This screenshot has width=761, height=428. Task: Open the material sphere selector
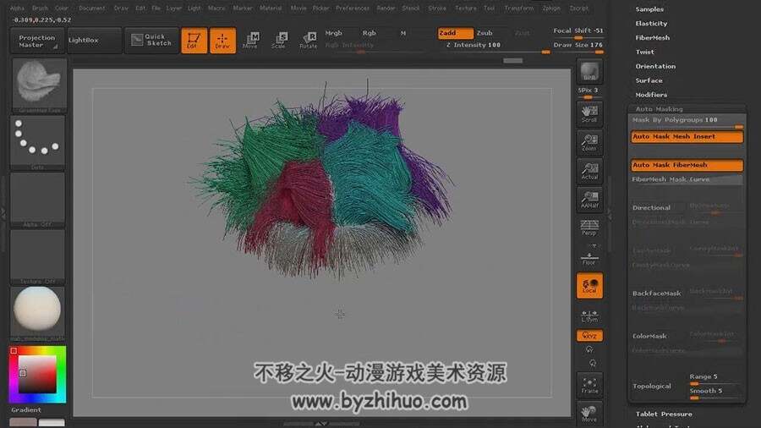coord(38,314)
